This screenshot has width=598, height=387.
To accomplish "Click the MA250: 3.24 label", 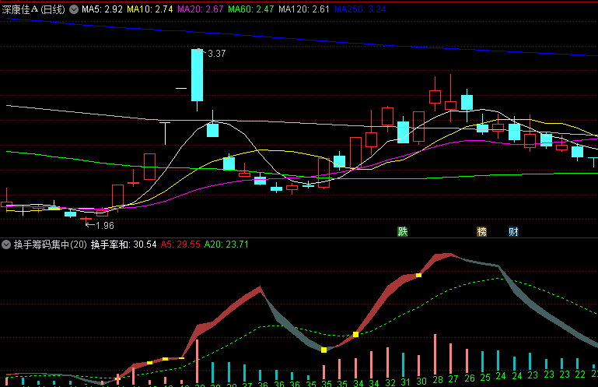I will coord(360,9).
